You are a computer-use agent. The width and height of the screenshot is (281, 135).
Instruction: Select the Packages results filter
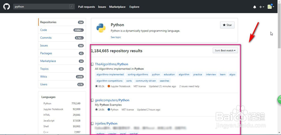[62, 53]
